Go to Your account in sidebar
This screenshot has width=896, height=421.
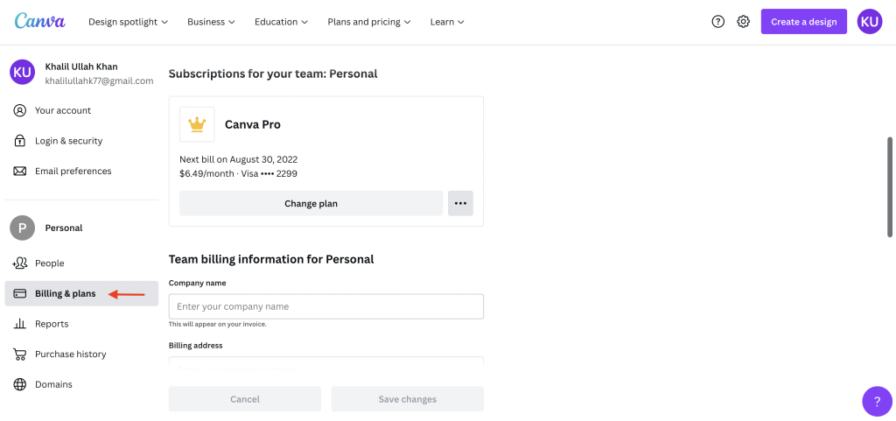62,110
